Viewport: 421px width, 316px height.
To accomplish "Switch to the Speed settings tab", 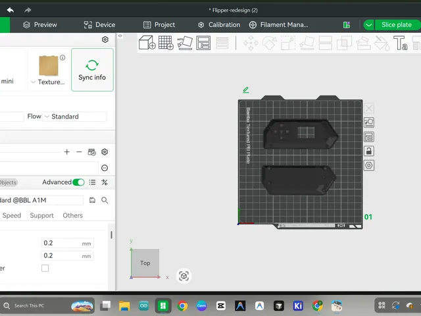I will click(x=12, y=215).
